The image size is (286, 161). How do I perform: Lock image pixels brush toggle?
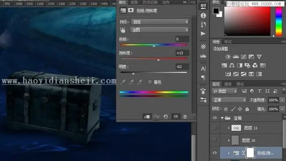[x=233, y=109]
